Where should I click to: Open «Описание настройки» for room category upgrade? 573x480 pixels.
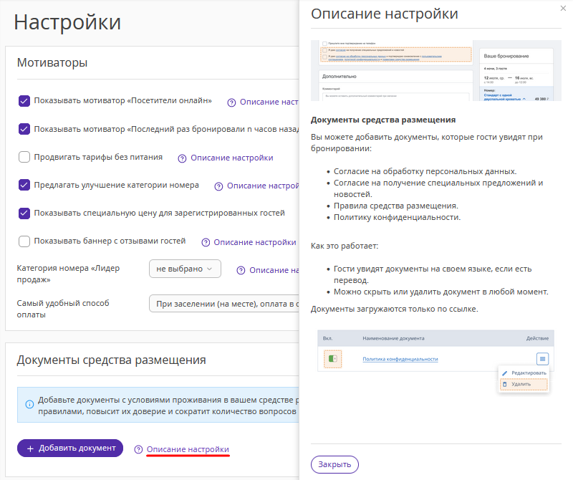263,186
